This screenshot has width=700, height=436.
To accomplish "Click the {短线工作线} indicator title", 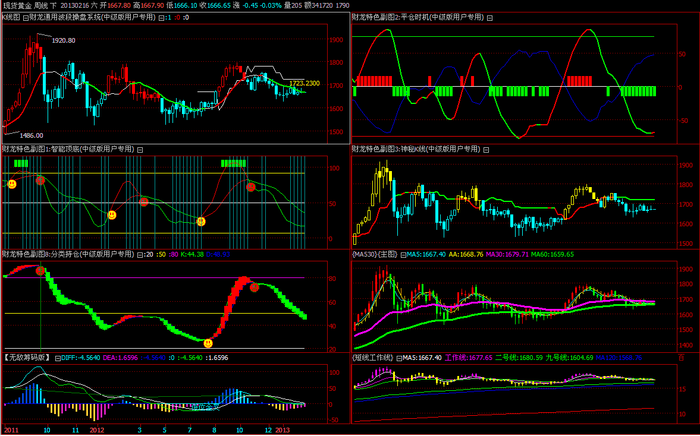I will pos(373,358).
